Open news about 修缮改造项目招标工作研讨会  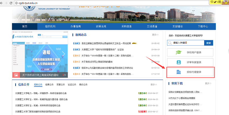[x=107, y=68]
